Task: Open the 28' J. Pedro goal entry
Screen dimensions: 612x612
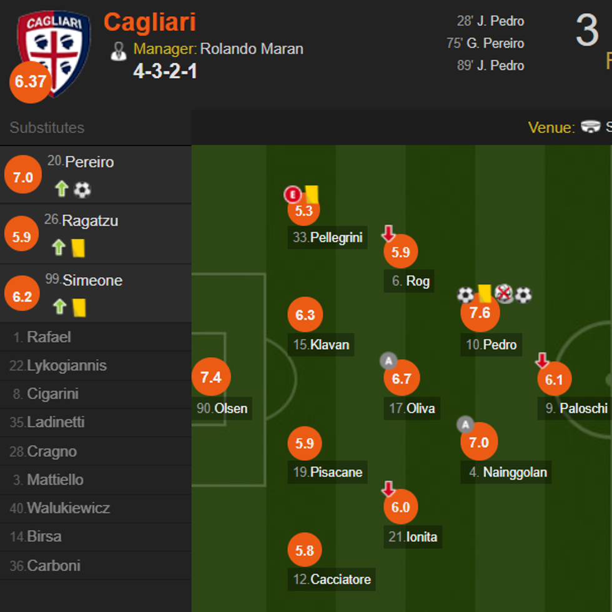Action: pos(491,21)
